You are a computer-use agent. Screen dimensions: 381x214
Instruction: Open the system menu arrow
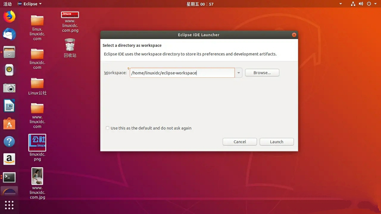[x=375, y=4]
